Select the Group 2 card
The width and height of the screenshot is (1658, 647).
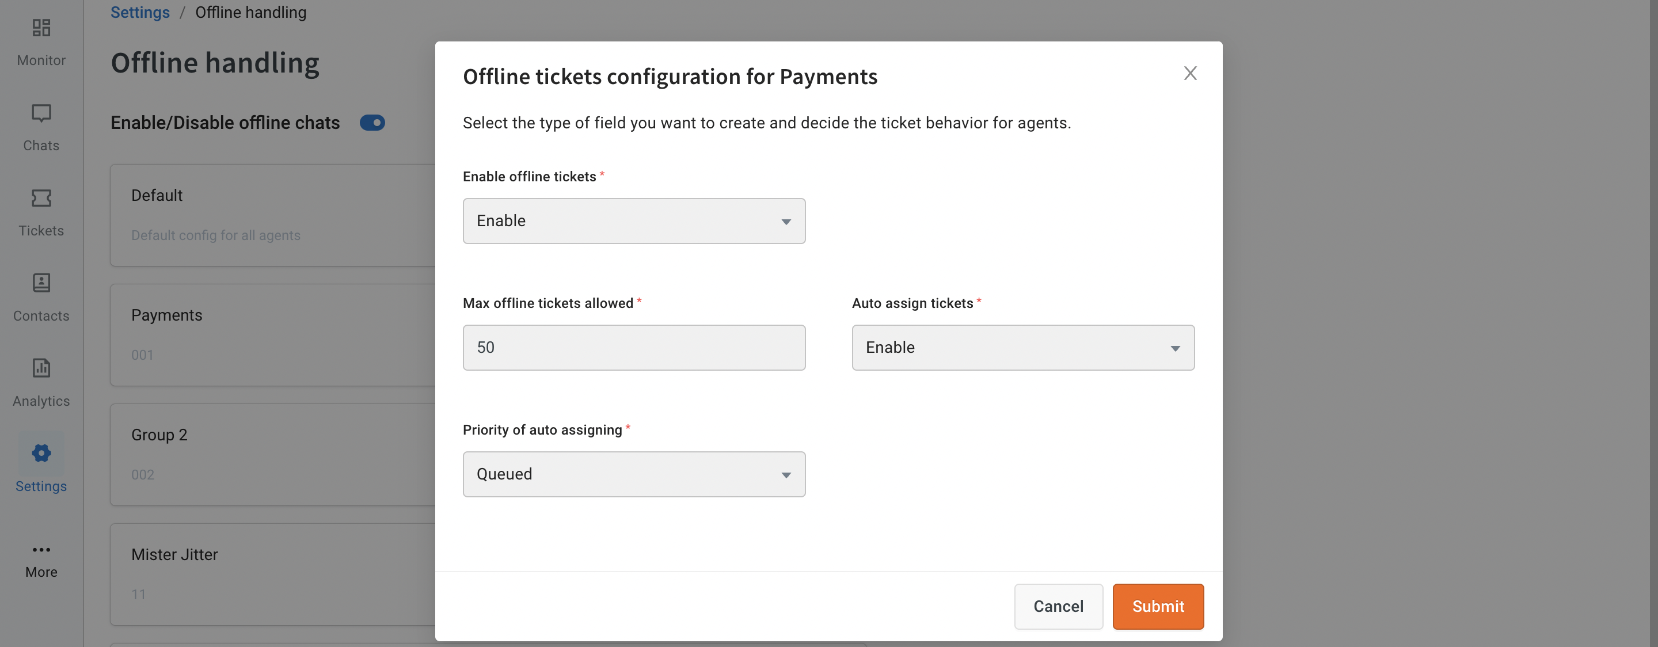[273, 455]
